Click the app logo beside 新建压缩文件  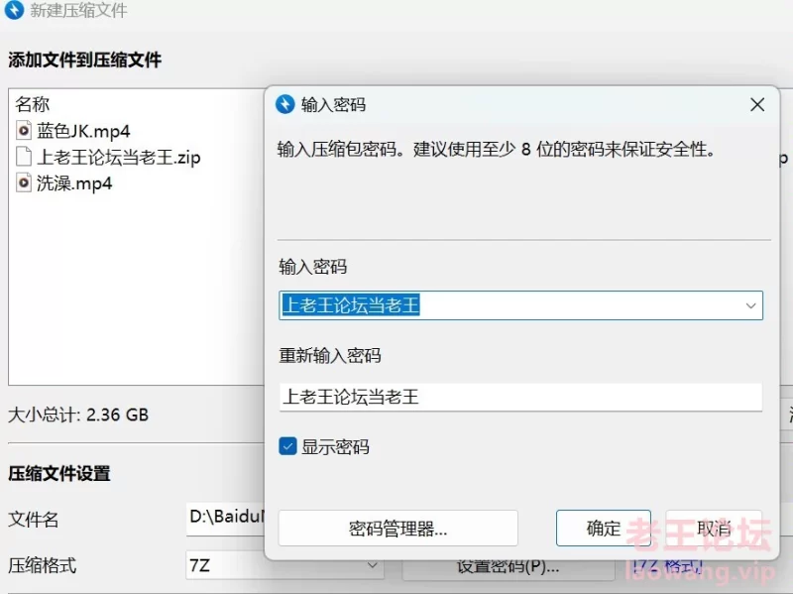pos(14,10)
